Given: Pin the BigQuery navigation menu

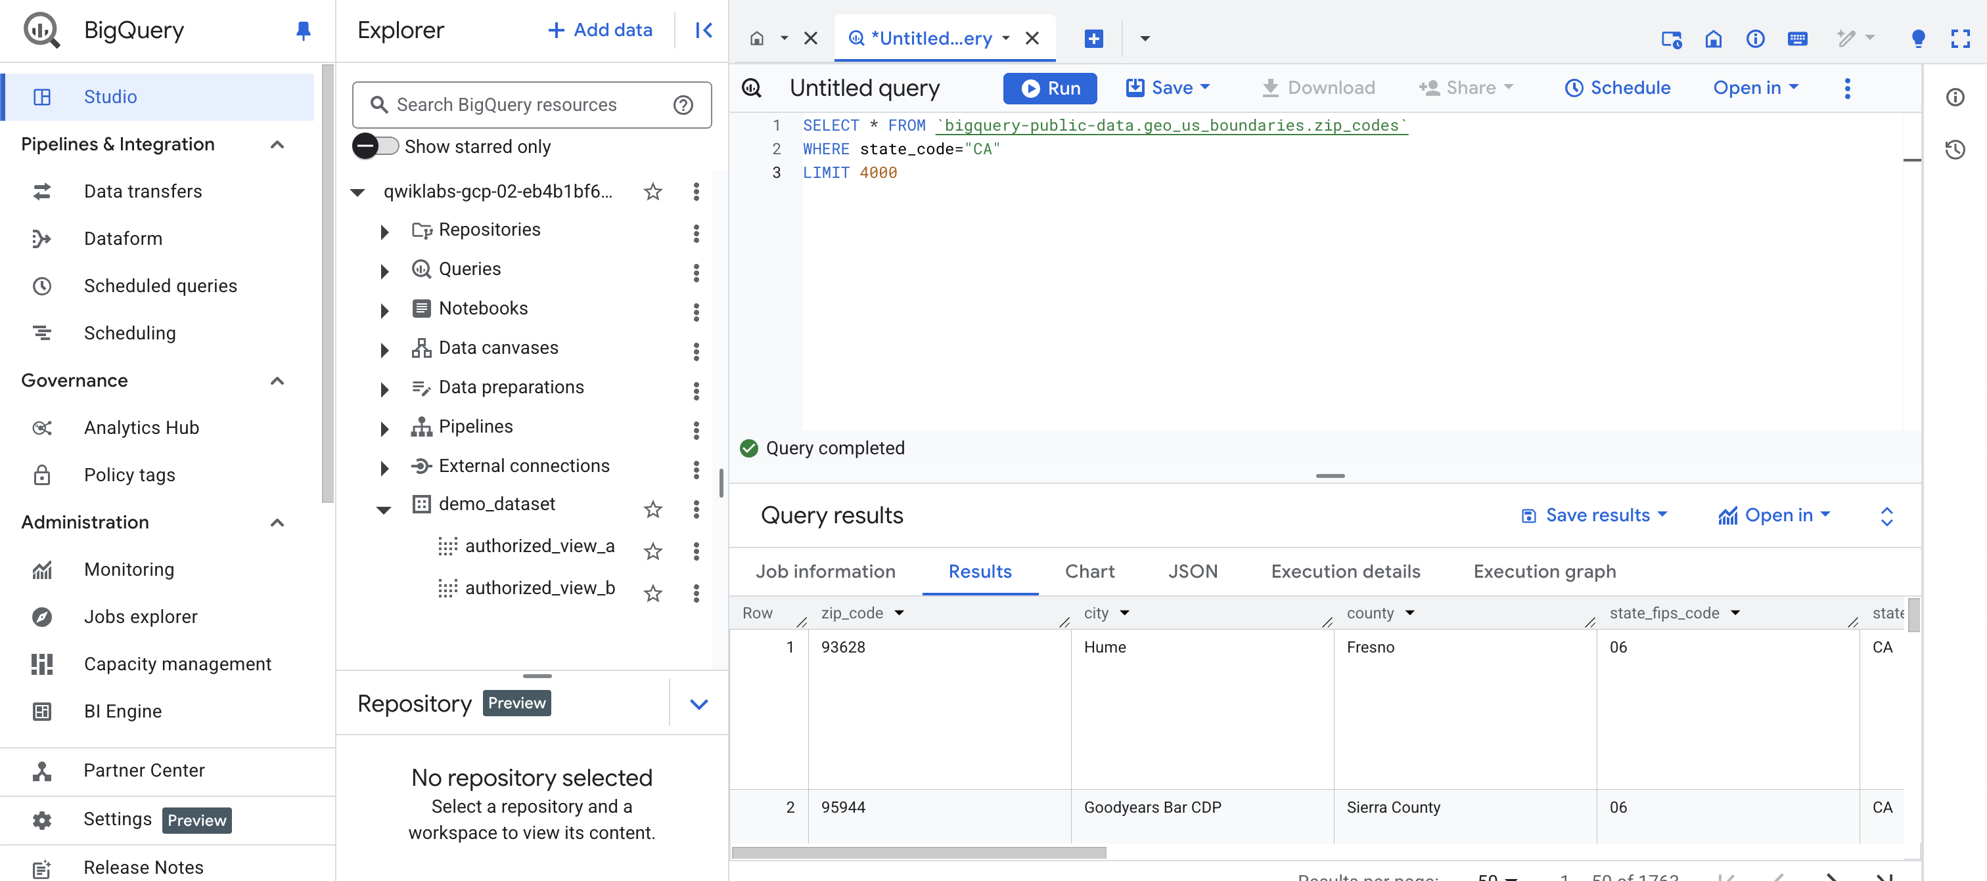Looking at the screenshot, I should (x=303, y=30).
